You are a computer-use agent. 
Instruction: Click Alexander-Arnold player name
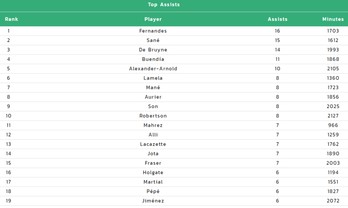(x=153, y=68)
